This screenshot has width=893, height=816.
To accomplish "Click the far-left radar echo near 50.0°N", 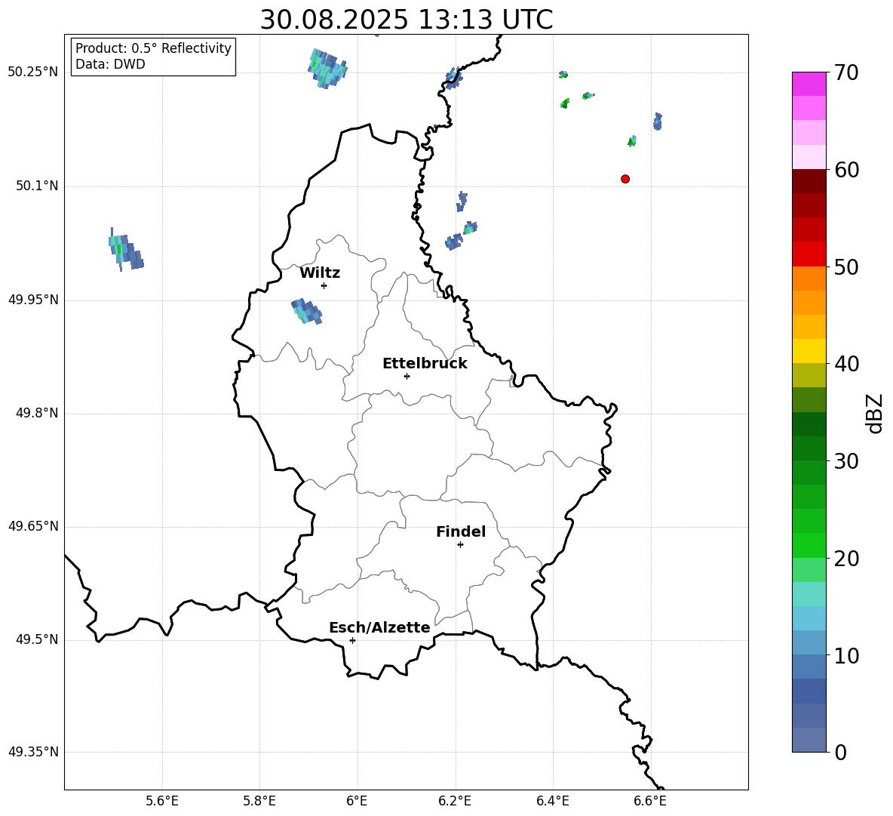I will (125, 250).
